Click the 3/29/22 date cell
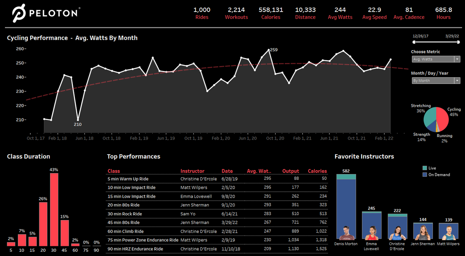465x256 pixels. pyautogui.click(x=230, y=223)
